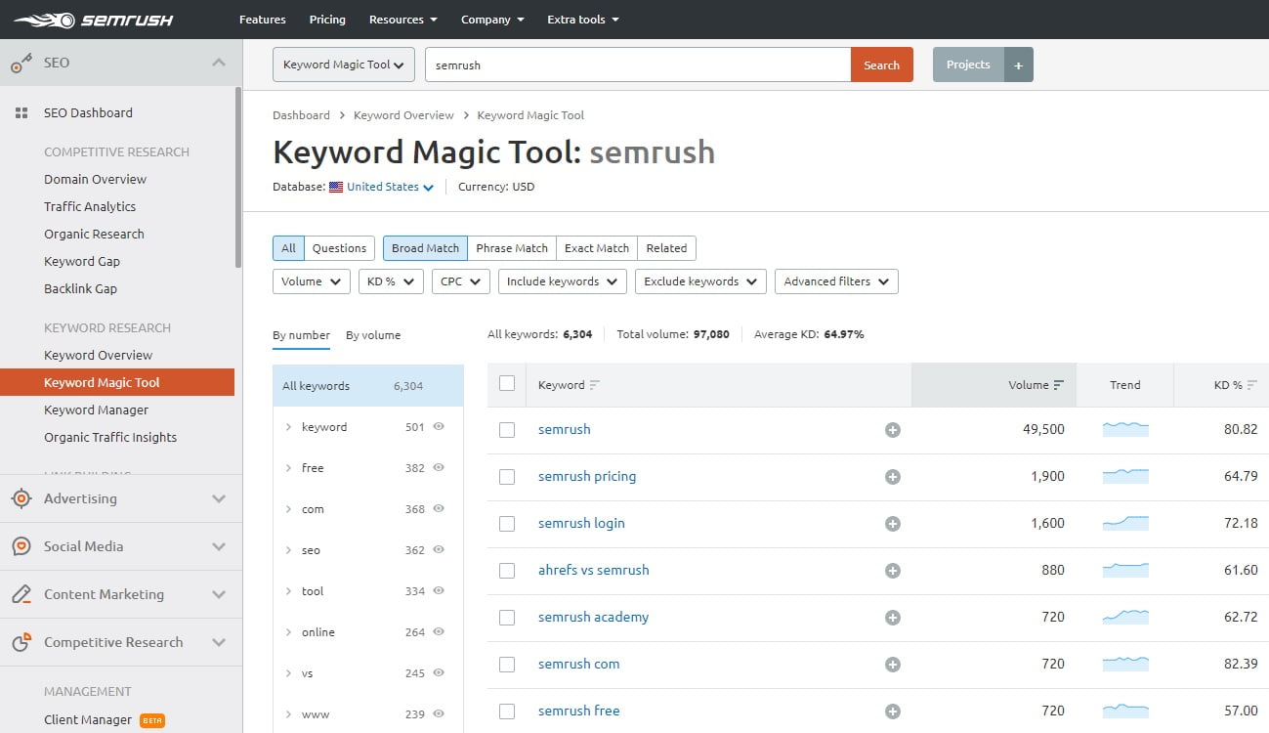The height and width of the screenshot is (733, 1269).
Task: Open the Keyword Magic Tool dropdown
Action: (x=344, y=65)
